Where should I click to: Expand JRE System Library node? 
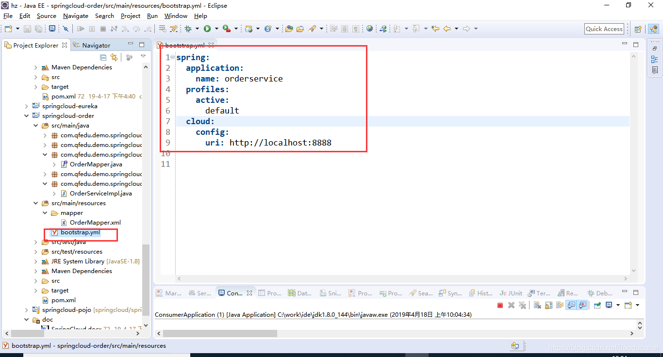point(36,261)
